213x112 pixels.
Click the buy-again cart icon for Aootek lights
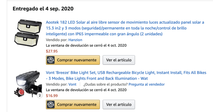click(x=51, y=60)
